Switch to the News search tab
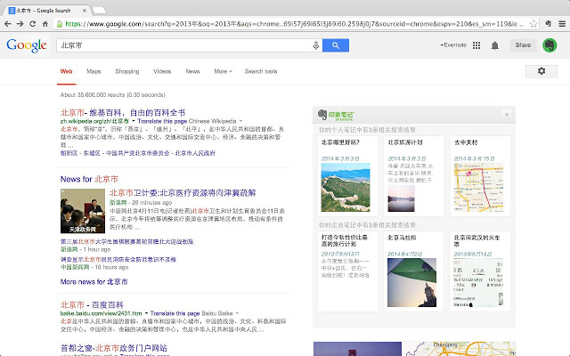Screen dimensions: 570x356 pos(192,71)
